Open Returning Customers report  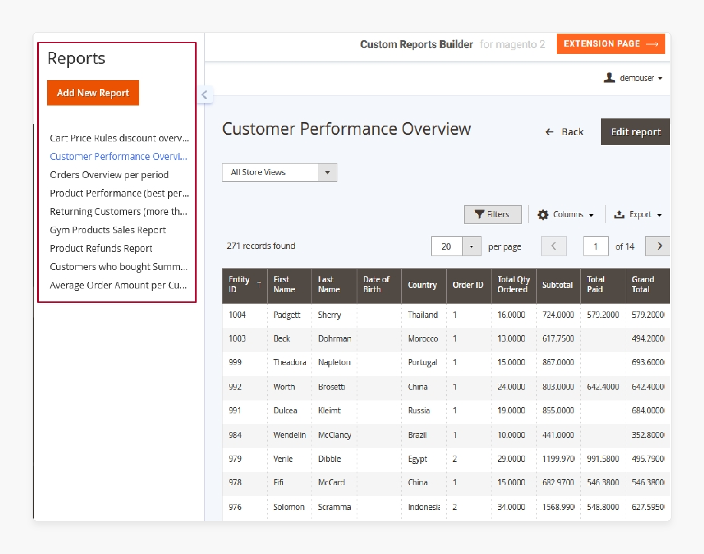coord(118,212)
